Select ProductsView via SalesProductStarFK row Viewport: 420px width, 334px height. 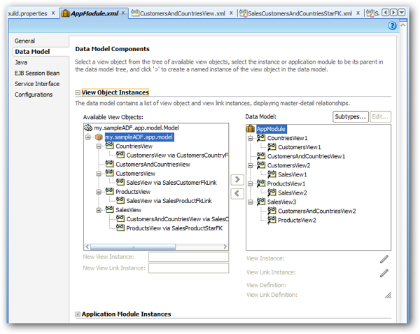coord(174,228)
